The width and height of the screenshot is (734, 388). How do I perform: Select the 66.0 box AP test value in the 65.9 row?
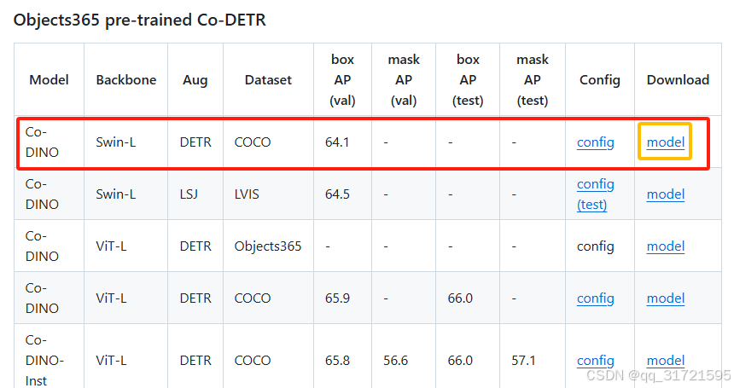(x=460, y=298)
